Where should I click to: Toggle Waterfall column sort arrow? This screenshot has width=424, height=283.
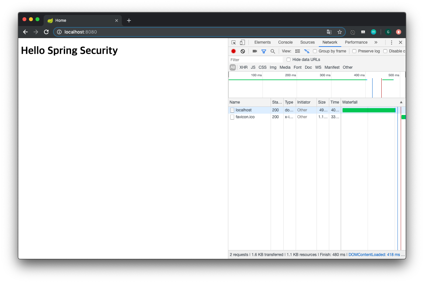coord(401,102)
